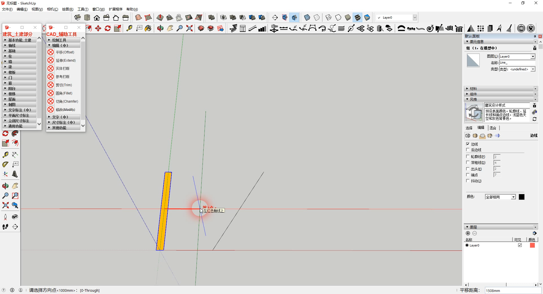Enable the 抖动 jitter checkbox
The image size is (543, 294).
(x=468, y=181)
